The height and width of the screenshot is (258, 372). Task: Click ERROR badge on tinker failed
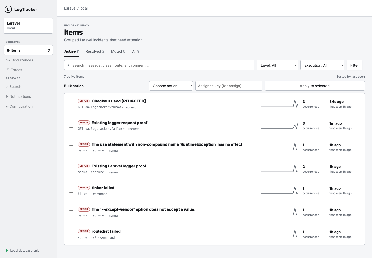[x=84, y=188]
